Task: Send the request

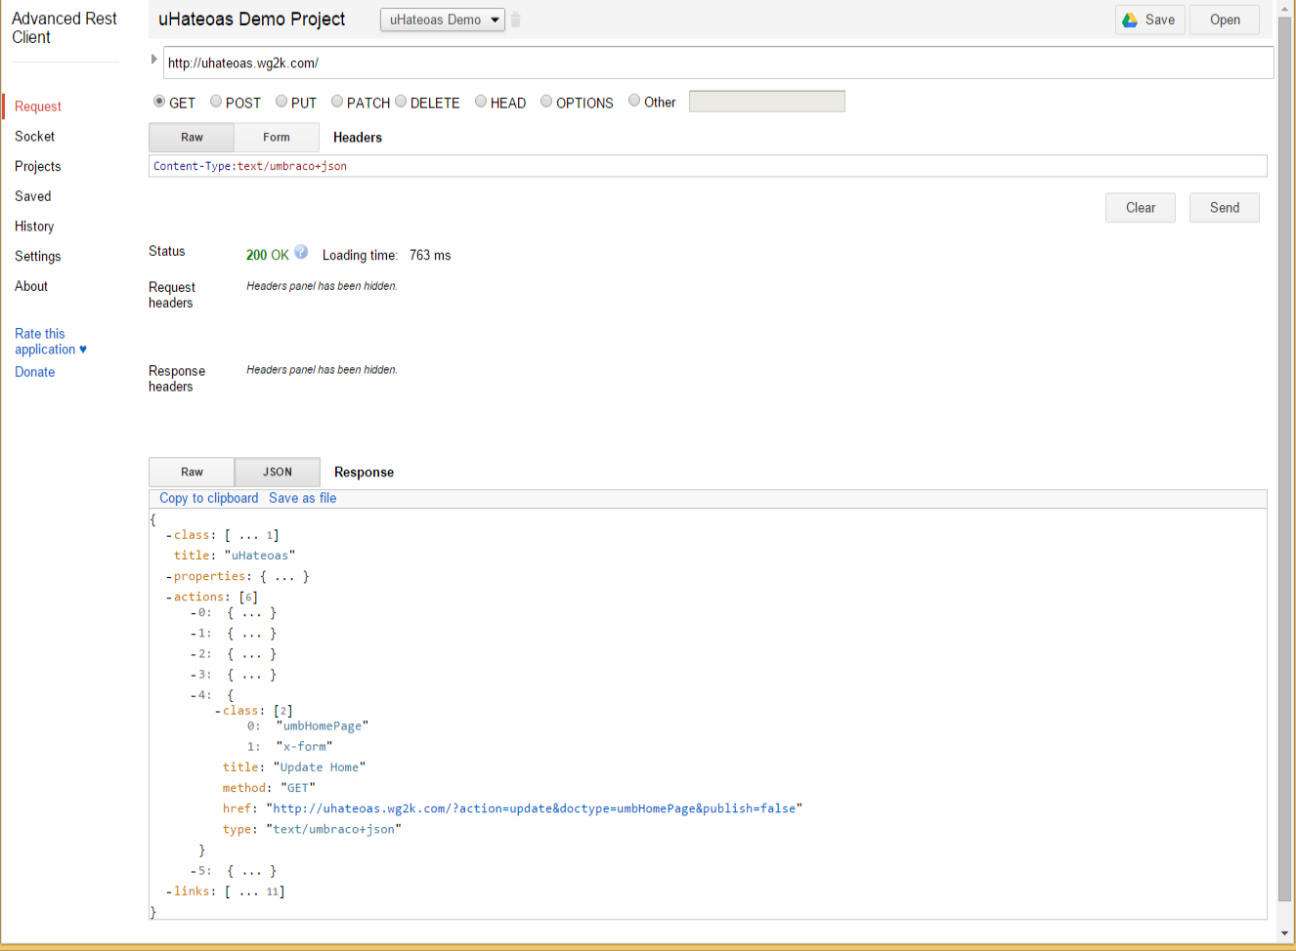Action: (1225, 208)
